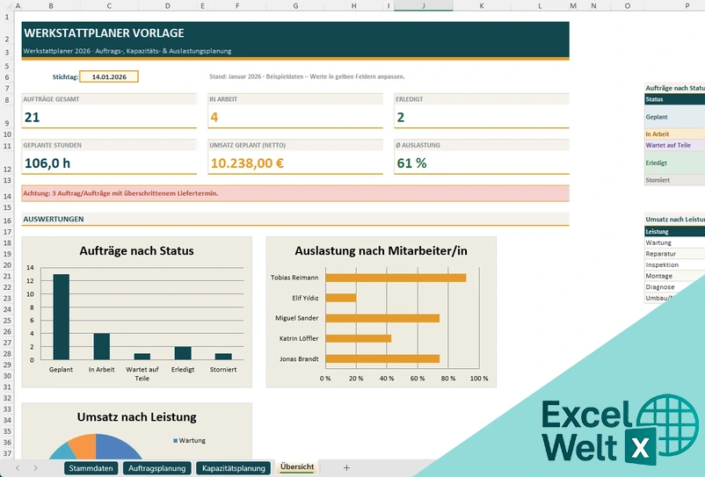This screenshot has width=705, height=477.
Task: Select column G header
Action: click(x=295, y=5)
